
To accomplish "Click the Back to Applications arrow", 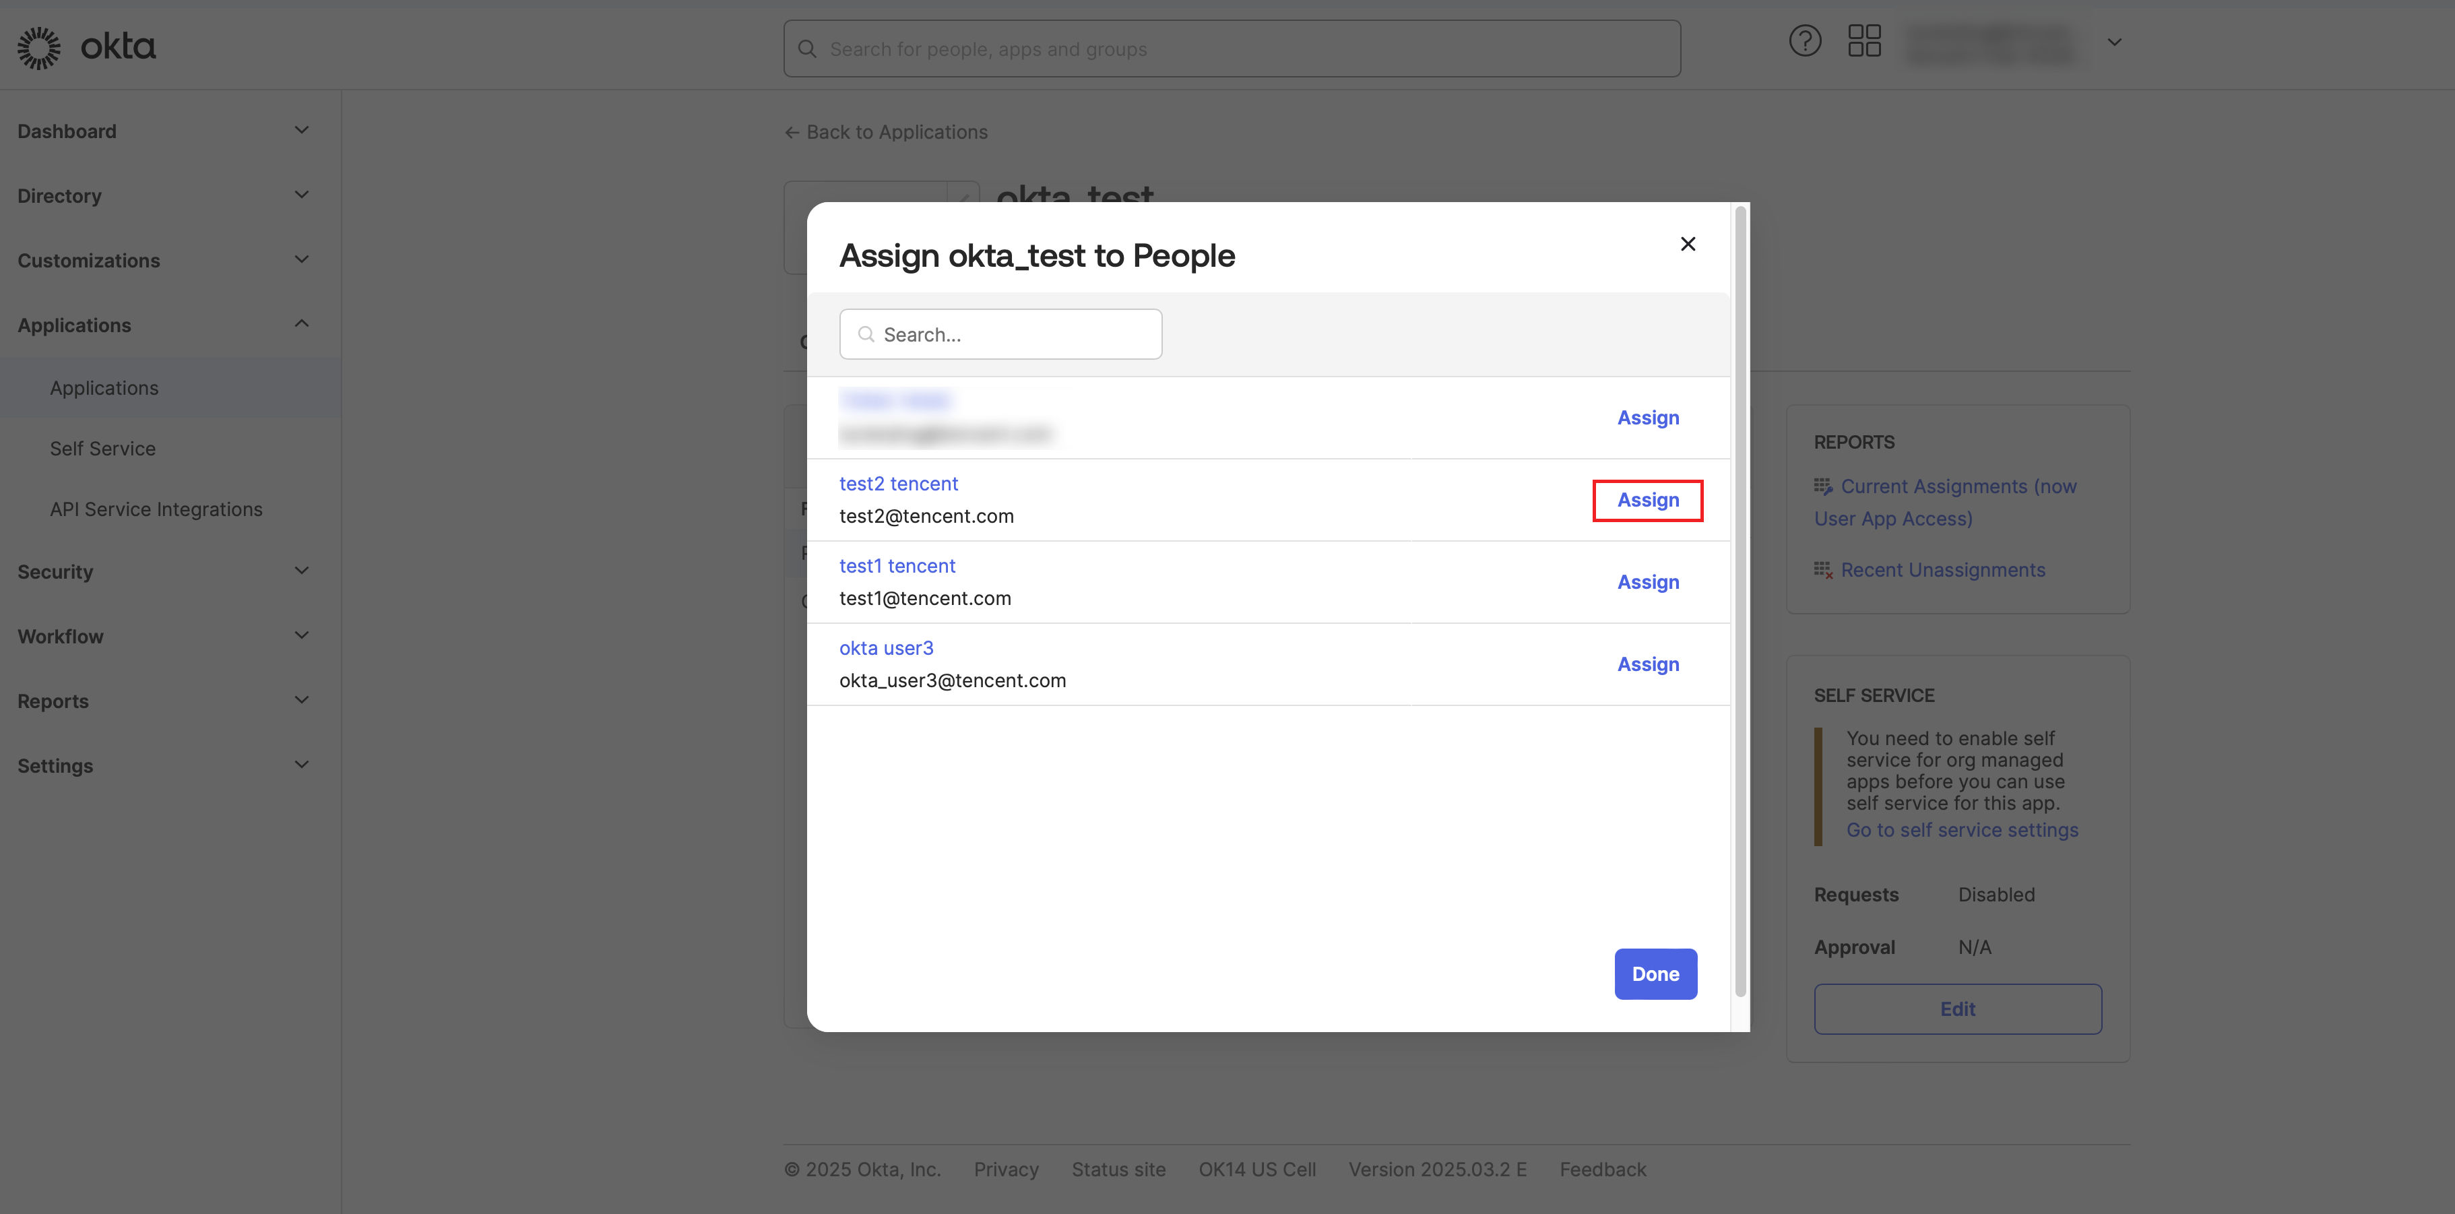I will pos(791,133).
